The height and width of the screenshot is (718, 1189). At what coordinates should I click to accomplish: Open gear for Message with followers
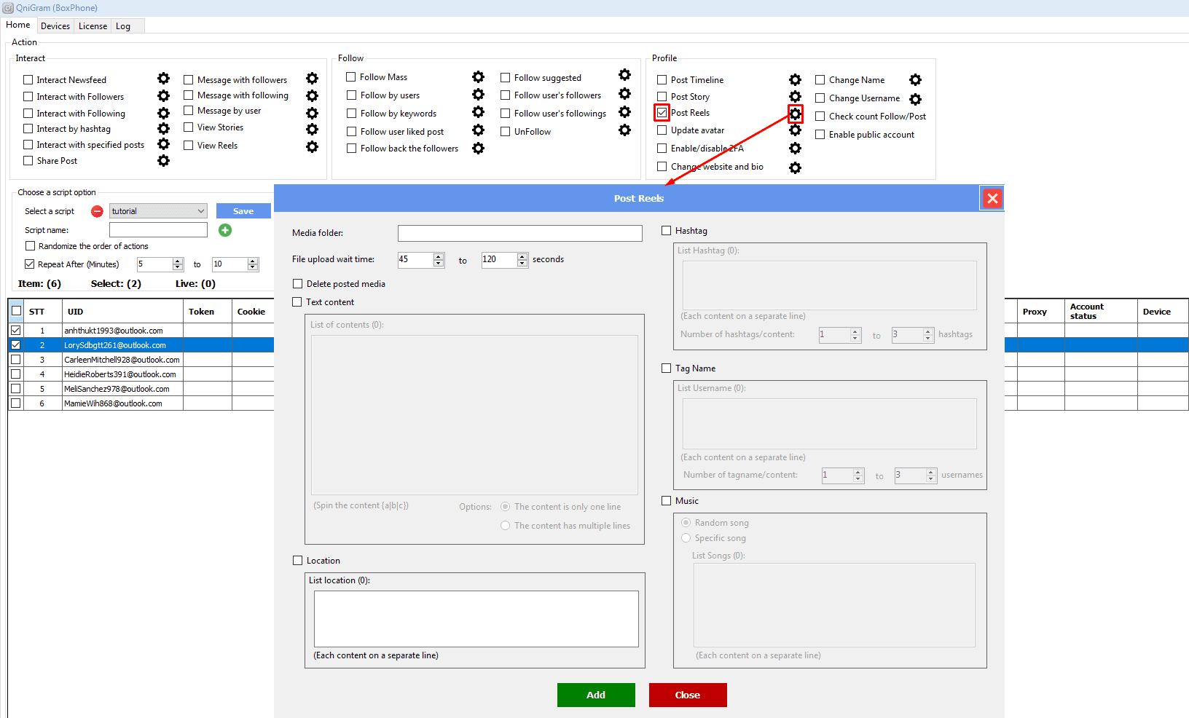(312, 79)
